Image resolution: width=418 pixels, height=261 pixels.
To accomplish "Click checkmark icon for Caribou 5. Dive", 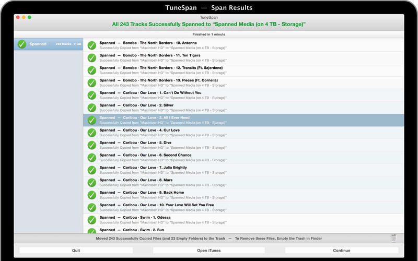I will pos(91,145).
